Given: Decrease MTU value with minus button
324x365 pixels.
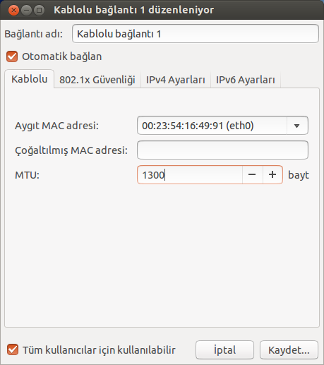Looking at the screenshot, I should [x=252, y=174].
